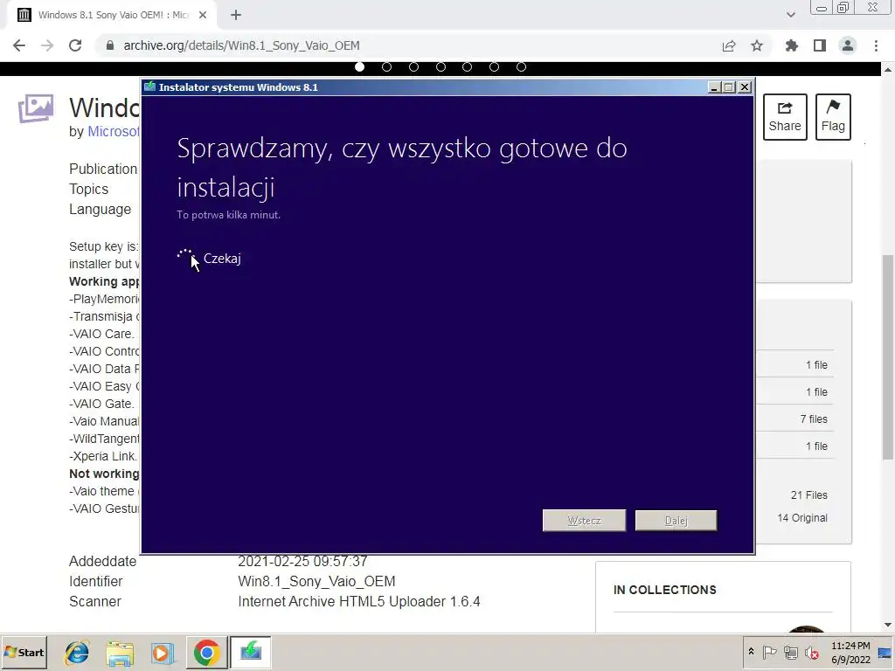Select the sixth carousel dot
The height and width of the screenshot is (671, 895).
click(495, 66)
